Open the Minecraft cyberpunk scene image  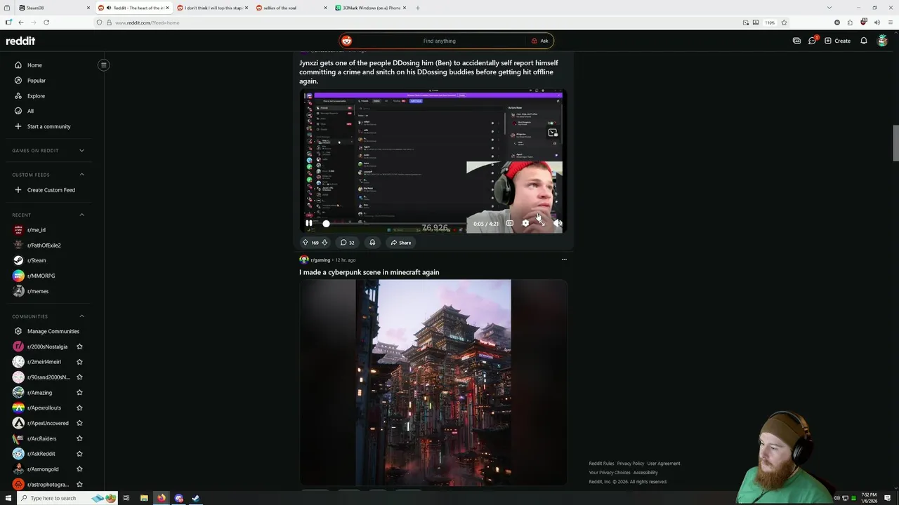pyautogui.click(x=433, y=382)
